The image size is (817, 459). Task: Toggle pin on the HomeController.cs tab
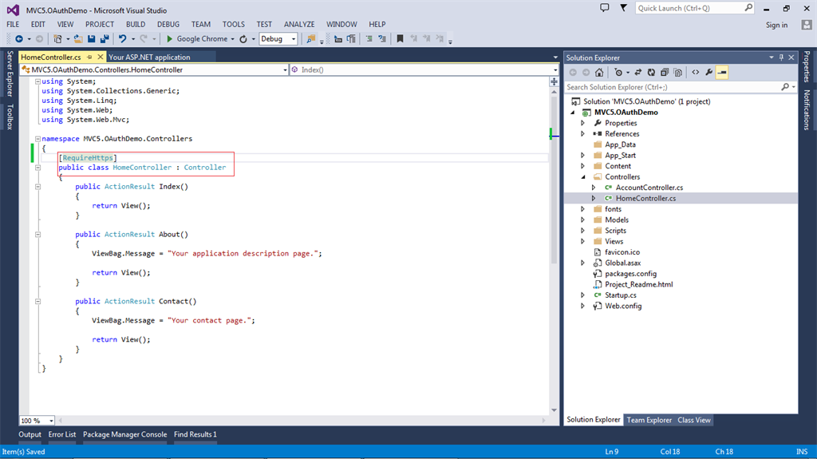[x=90, y=57]
